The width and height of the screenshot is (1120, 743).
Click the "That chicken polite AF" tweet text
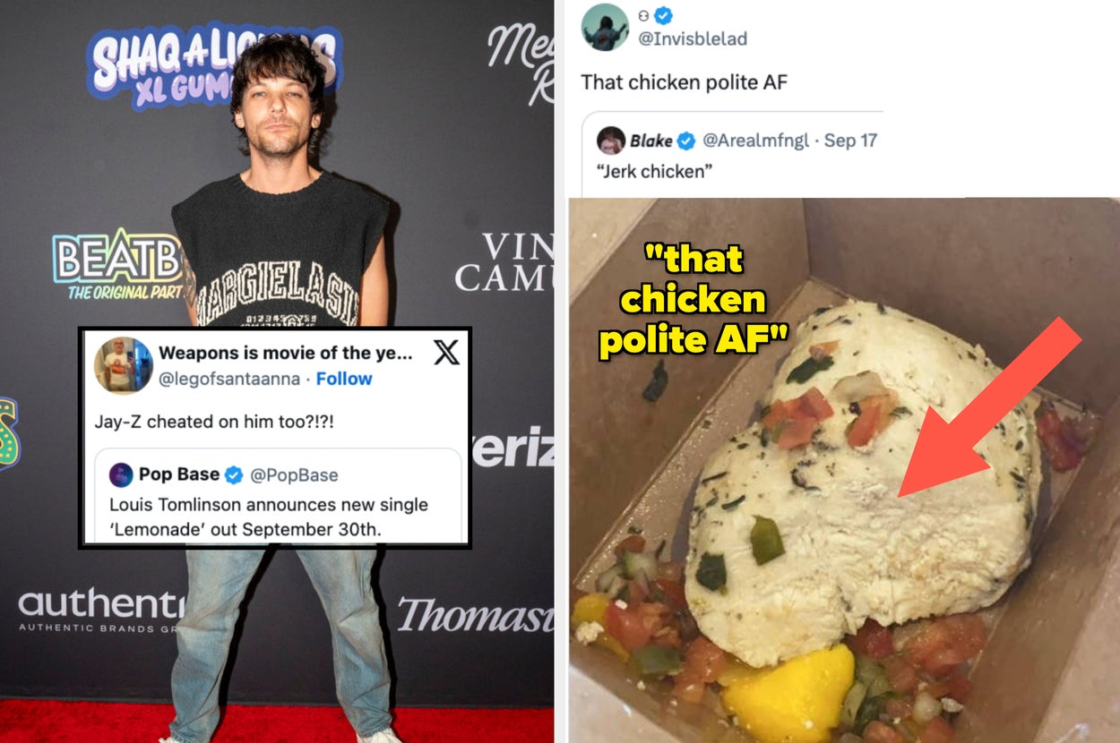[685, 82]
